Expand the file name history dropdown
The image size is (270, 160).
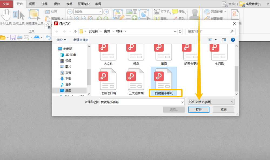tap(183, 102)
